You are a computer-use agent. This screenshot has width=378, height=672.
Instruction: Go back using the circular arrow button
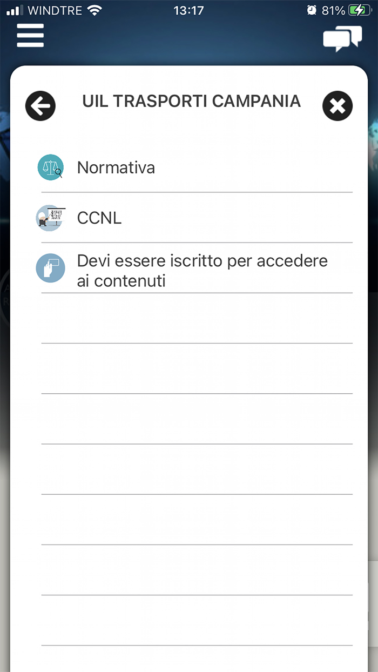pyautogui.click(x=40, y=105)
